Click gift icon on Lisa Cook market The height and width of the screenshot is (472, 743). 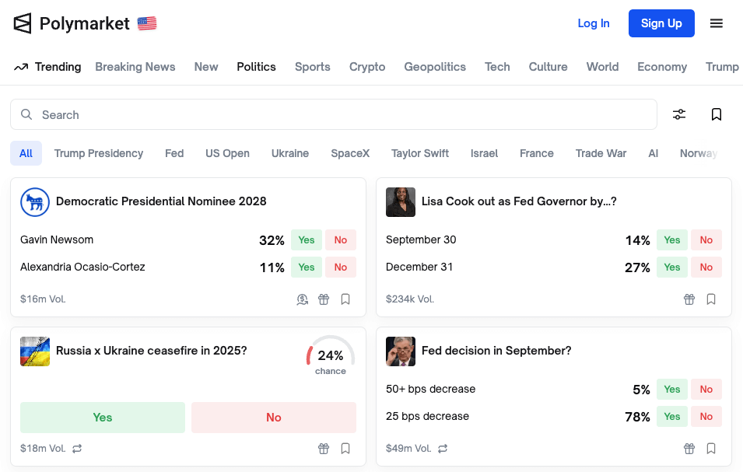point(689,299)
